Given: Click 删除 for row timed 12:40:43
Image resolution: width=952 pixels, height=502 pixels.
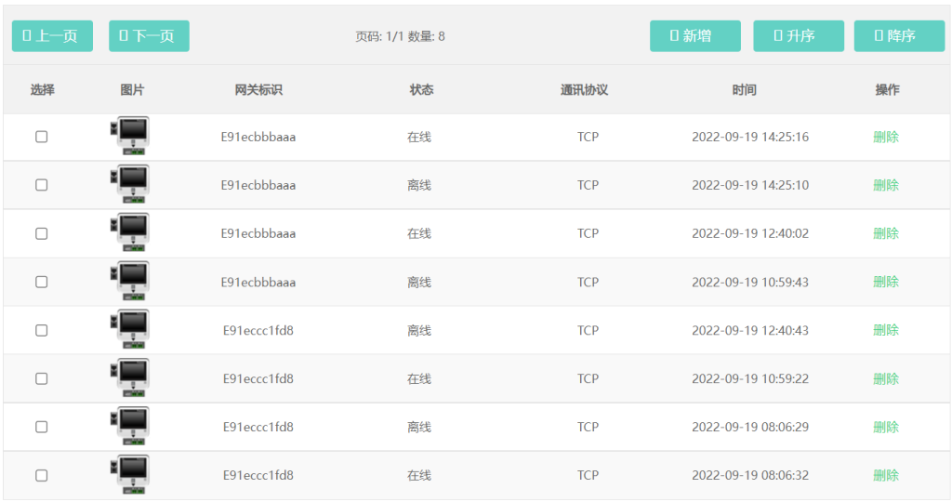Looking at the screenshot, I should (885, 330).
